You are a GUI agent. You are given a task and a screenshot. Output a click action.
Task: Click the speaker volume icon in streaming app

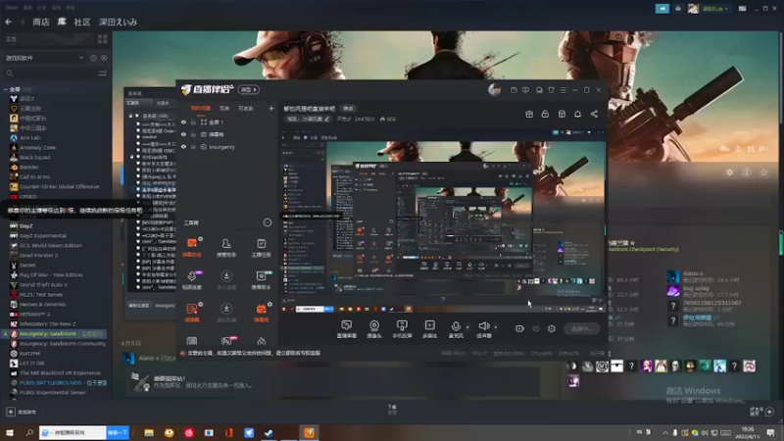point(483,326)
